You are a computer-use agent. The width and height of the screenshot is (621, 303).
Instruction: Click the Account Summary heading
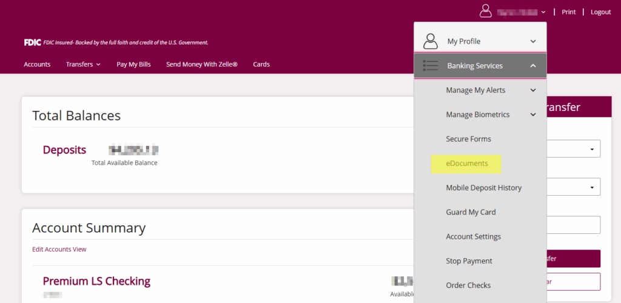89,228
